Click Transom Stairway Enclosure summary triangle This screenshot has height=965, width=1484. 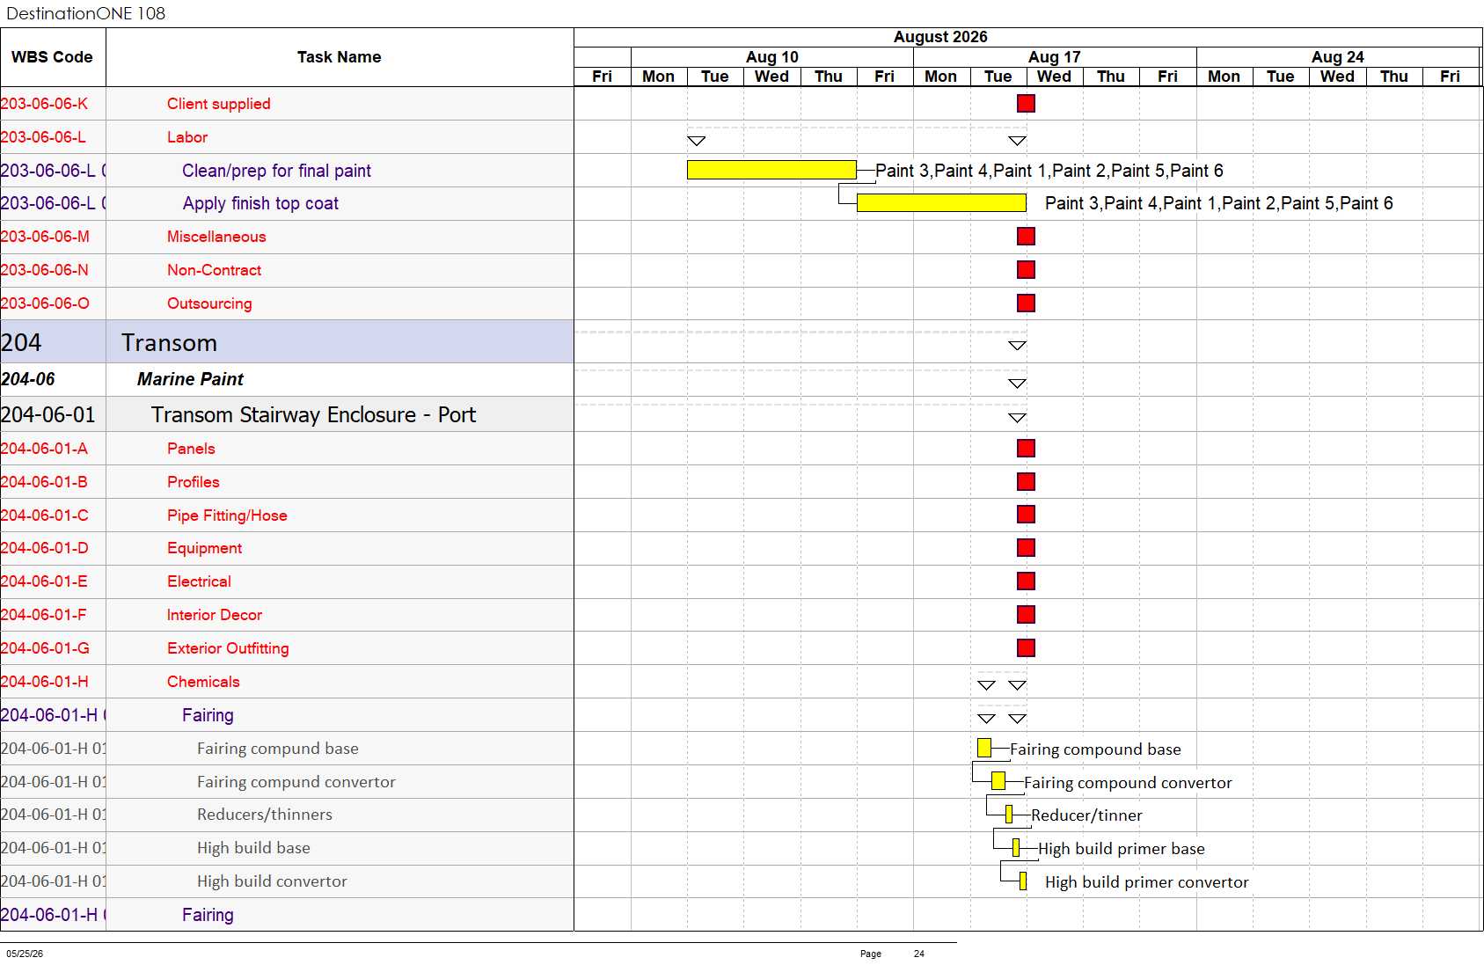(x=1017, y=418)
